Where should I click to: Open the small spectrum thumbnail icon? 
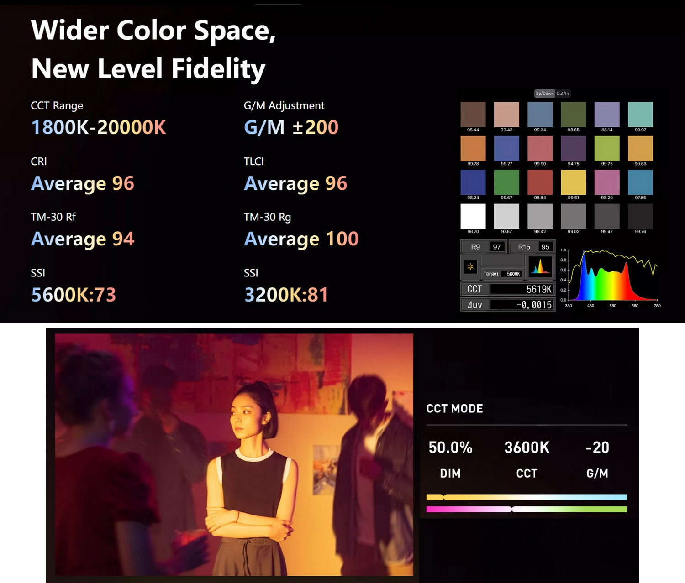(540, 267)
